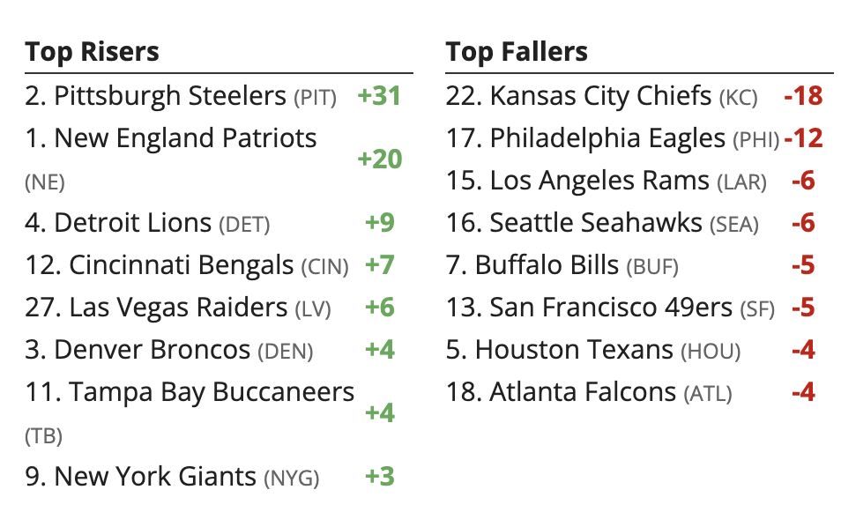
Task: Click the Top Fallers heading
Action: (517, 52)
